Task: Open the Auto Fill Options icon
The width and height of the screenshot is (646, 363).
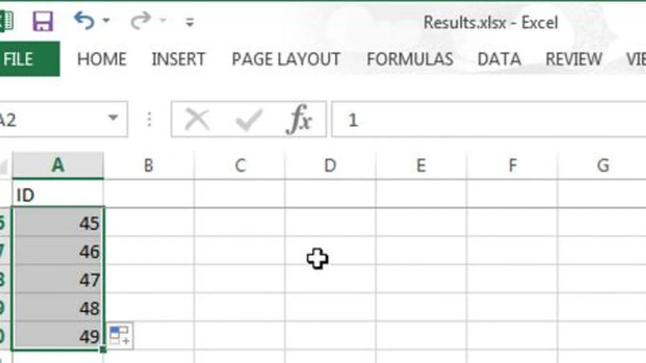Action: point(119,335)
